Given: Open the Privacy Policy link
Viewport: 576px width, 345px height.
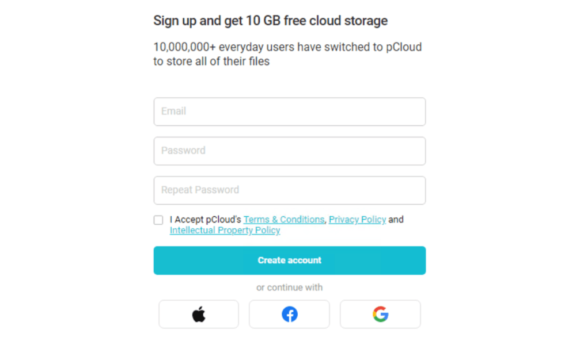Looking at the screenshot, I should tap(358, 219).
